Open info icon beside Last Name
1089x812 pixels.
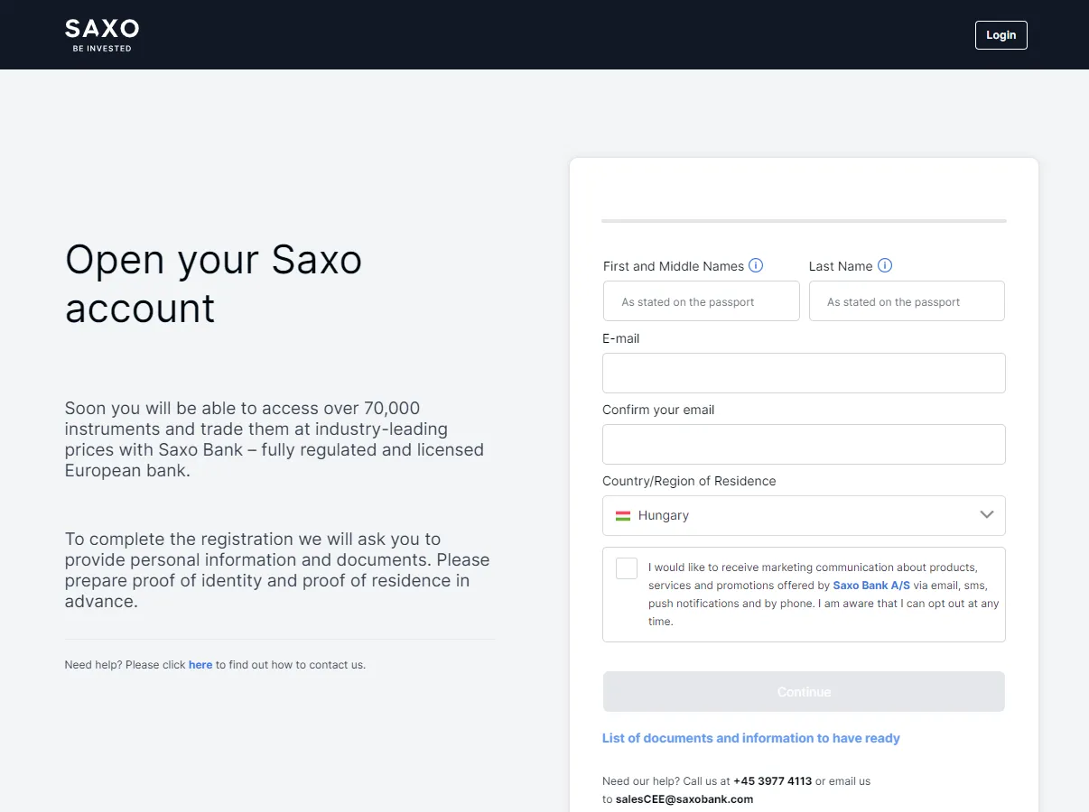point(885,265)
